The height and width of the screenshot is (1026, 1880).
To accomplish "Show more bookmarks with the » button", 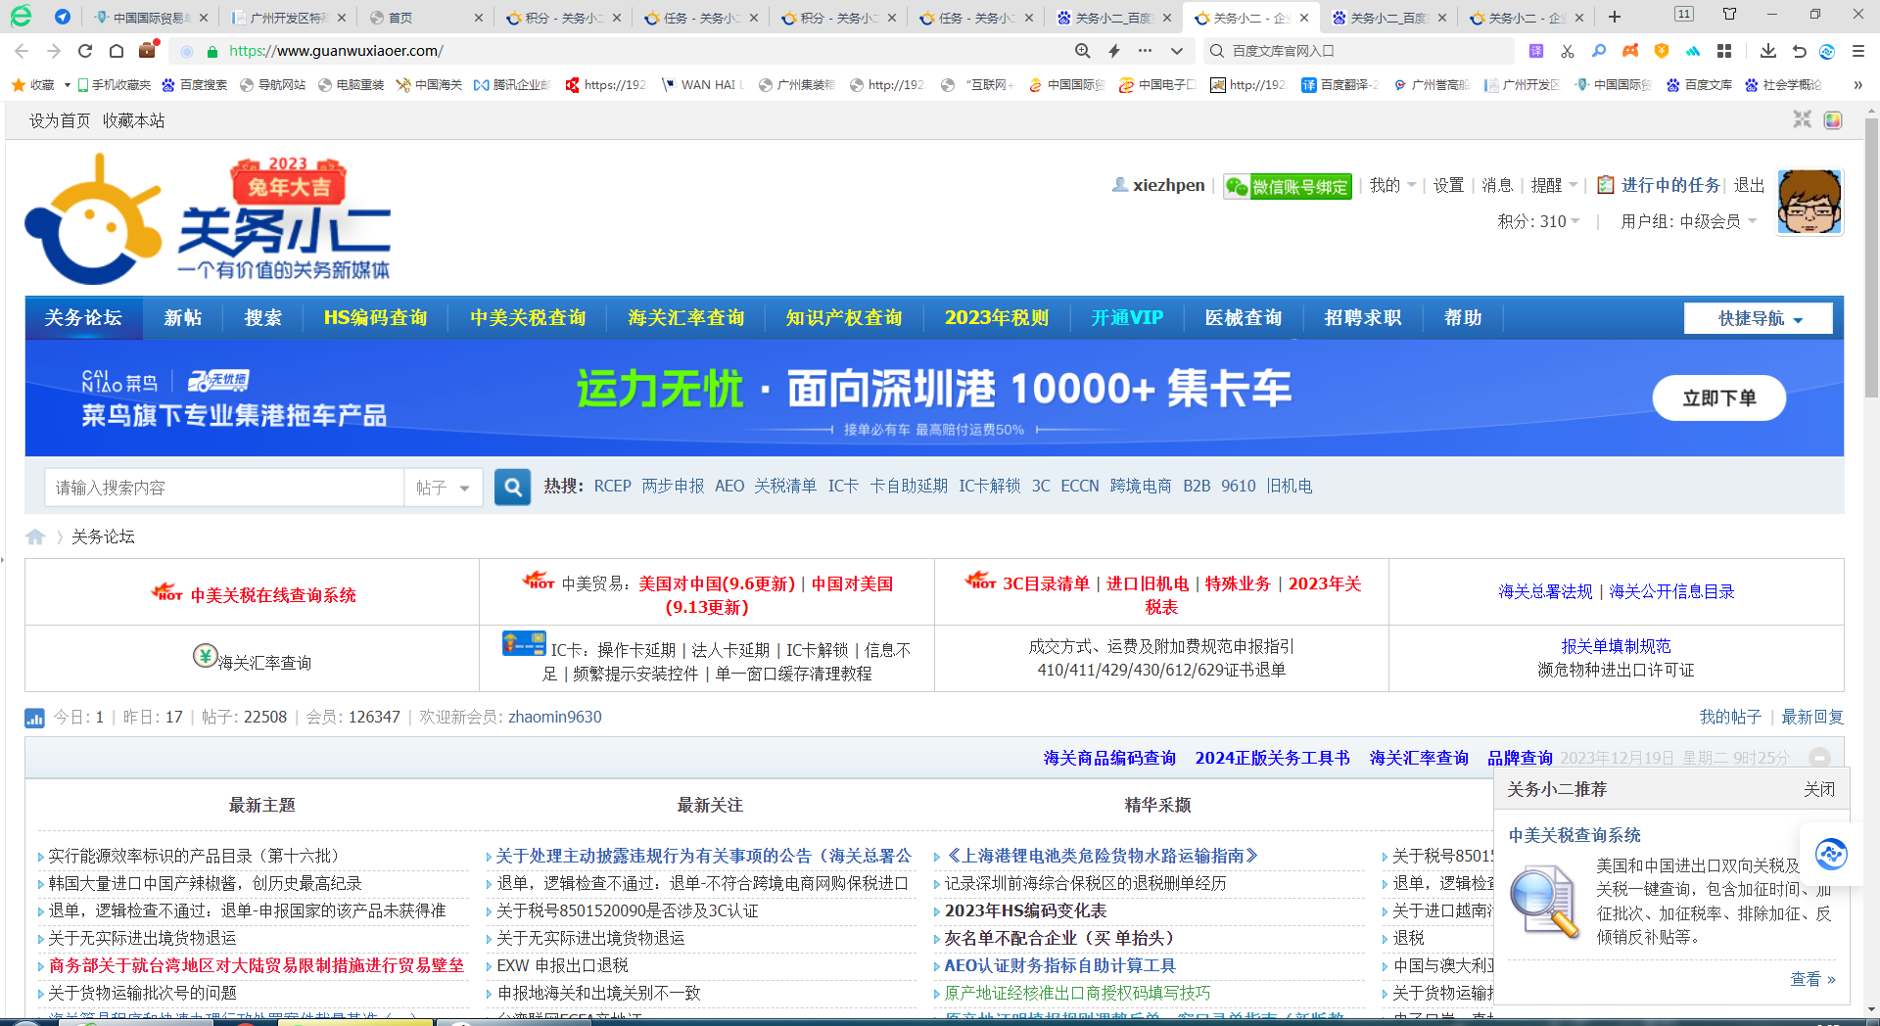I will [x=1857, y=85].
